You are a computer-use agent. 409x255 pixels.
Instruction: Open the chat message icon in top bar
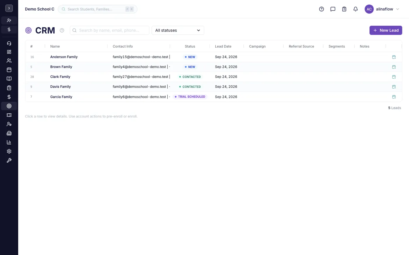tap(333, 9)
